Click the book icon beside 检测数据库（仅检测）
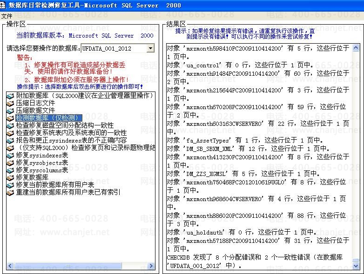This screenshot has height=274, width=364. [10, 118]
